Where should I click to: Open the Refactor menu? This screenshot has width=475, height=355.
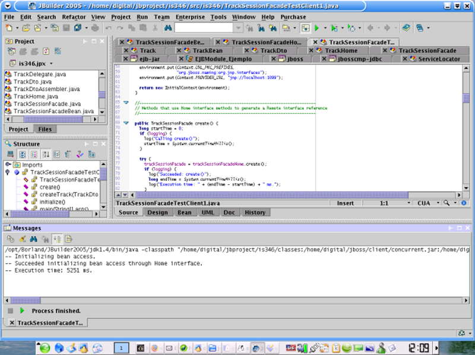click(74, 17)
